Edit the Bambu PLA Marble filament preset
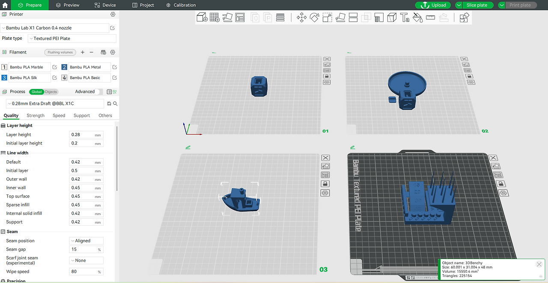This screenshot has height=283, width=548. click(x=55, y=67)
